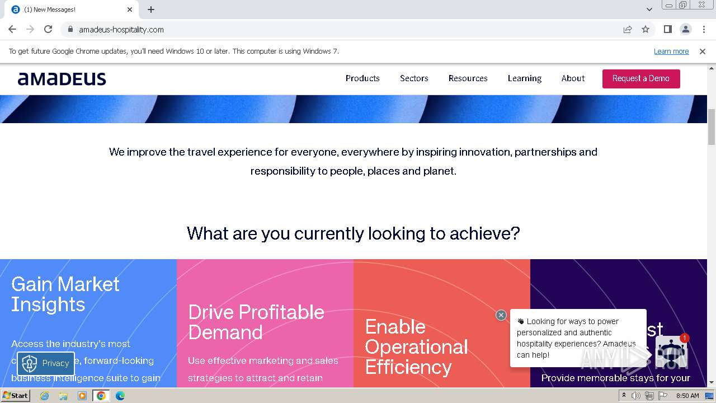Image resolution: width=716 pixels, height=403 pixels.
Task: Open the Chrome profile avatar
Action: pyautogui.click(x=685, y=29)
